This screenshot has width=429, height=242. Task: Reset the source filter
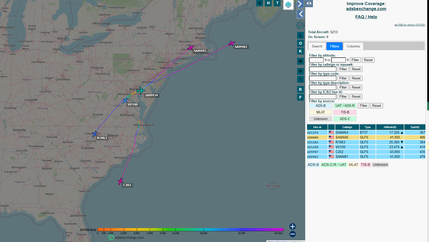[x=376, y=106]
